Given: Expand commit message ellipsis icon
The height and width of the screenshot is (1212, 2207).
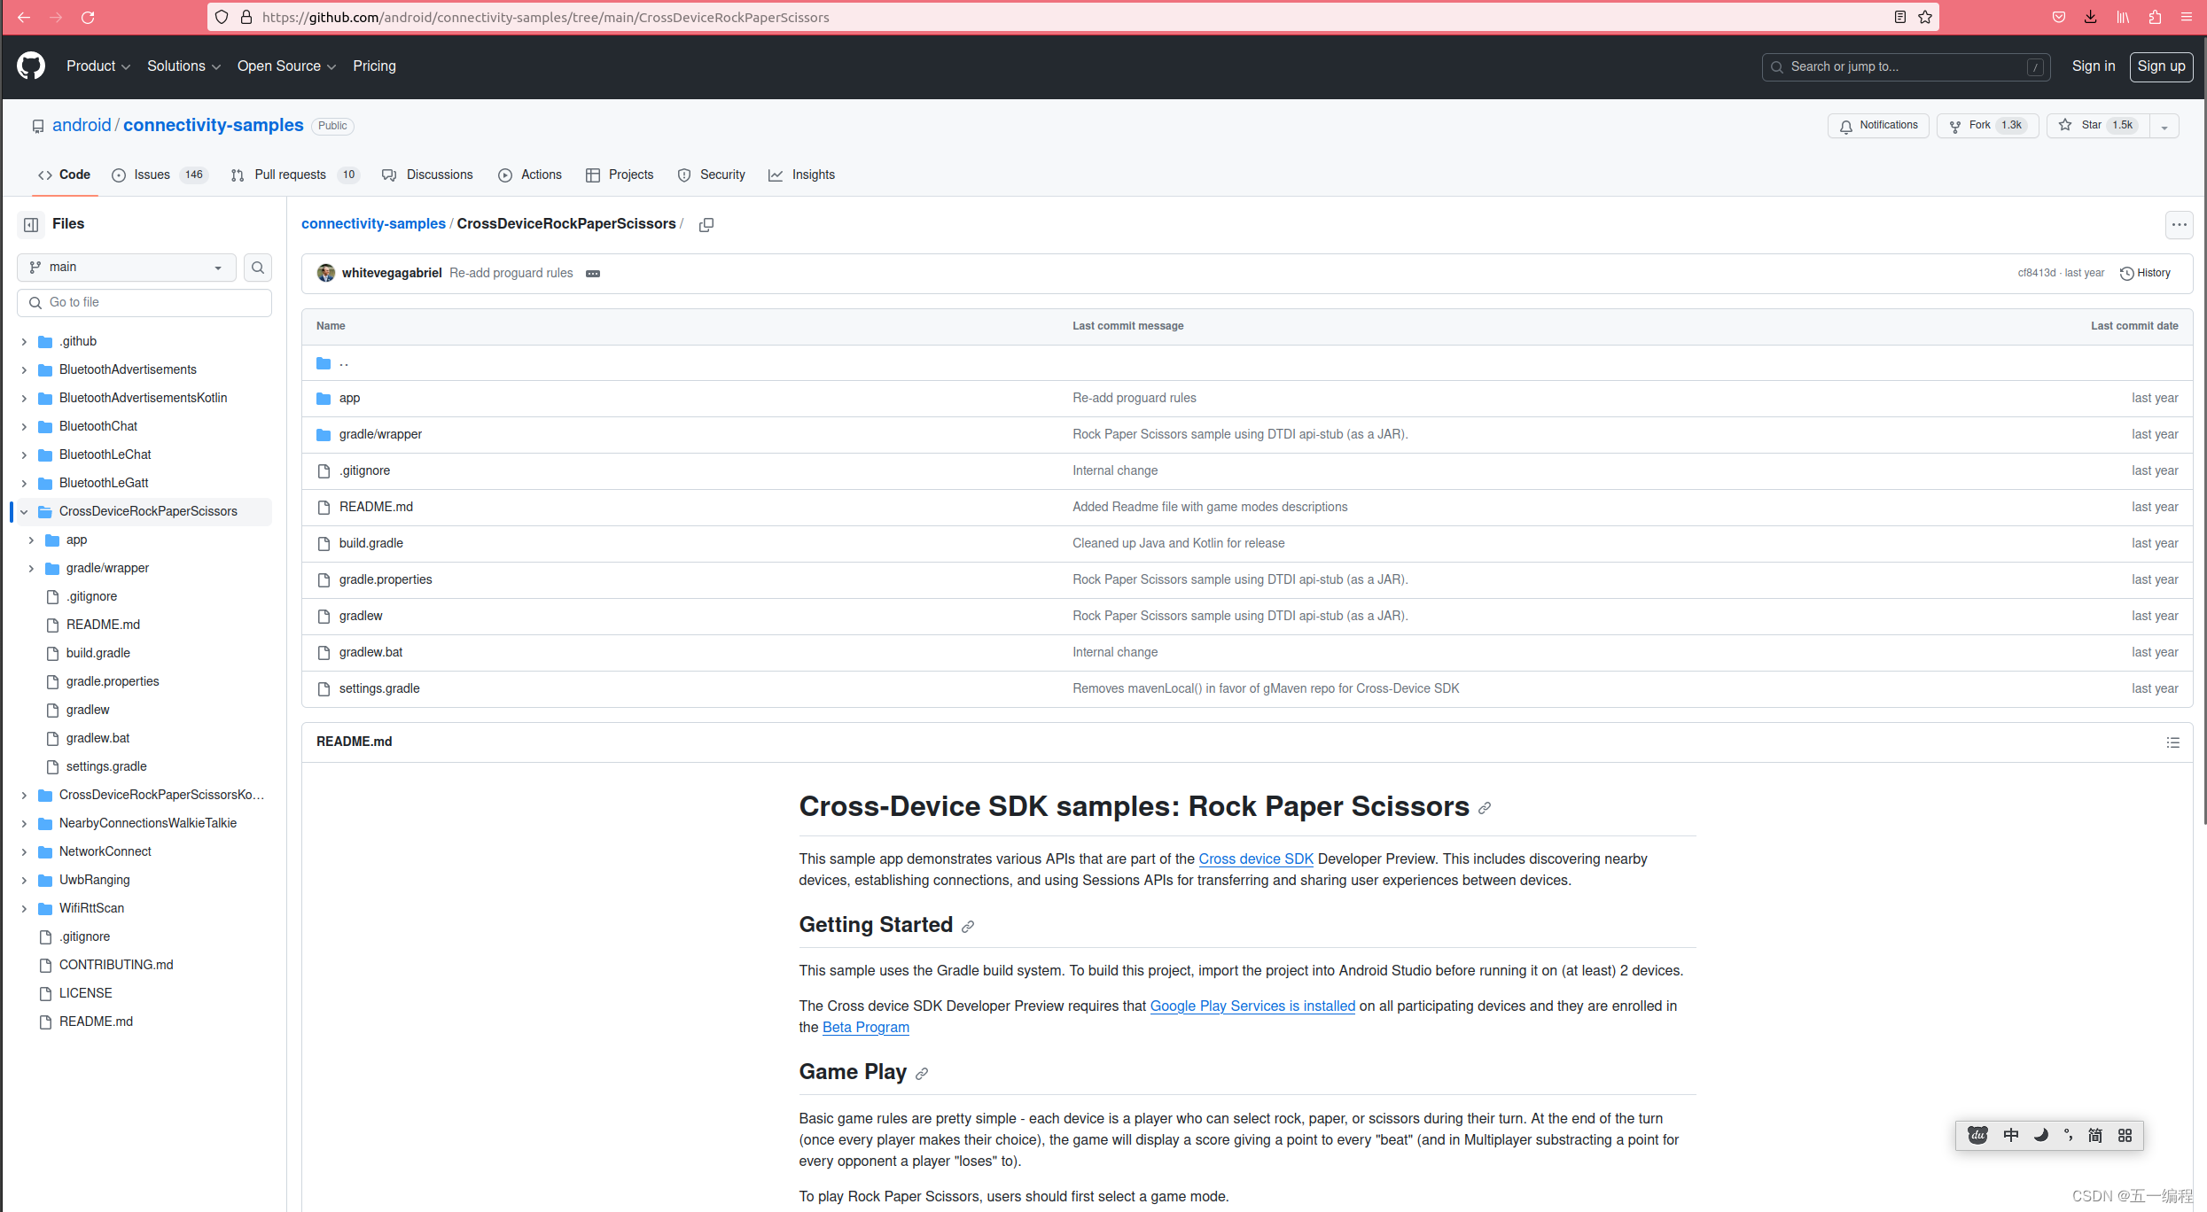Looking at the screenshot, I should click(593, 273).
